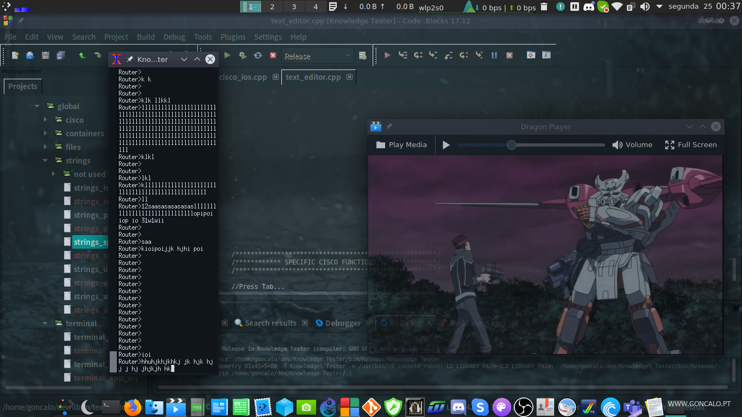Screen dimensions: 742x417
Task: Toggle Full Screen in Dragon Player
Action: pyautogui.click(x=691, y=145)
